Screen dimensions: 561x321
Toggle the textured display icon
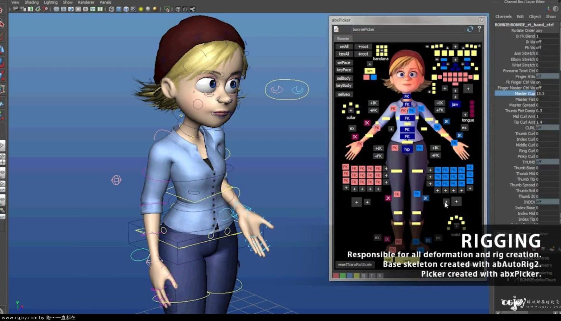[133, 9]
